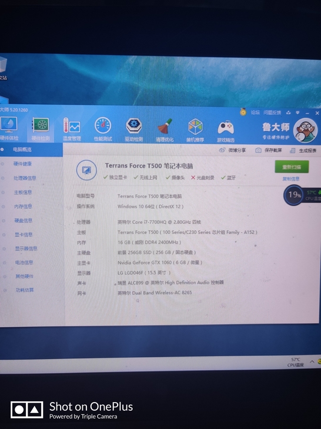Viewport: 321px width, 429px height.
Task: Click the round computer monitor icon
Action: 86,170
